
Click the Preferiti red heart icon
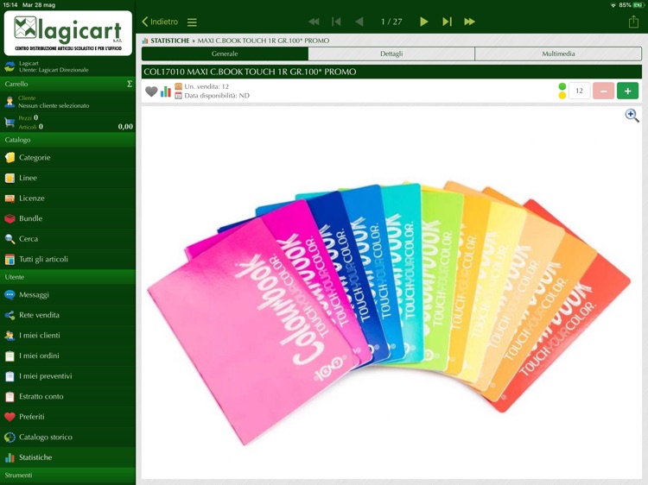pyautogui.click(x=10, y=417)
